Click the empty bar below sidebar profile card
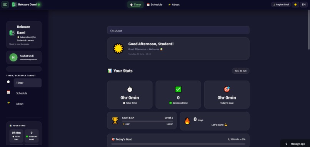The width and height of the screenshot is (310, 147). pyautogui.click(x=24, y=69)
